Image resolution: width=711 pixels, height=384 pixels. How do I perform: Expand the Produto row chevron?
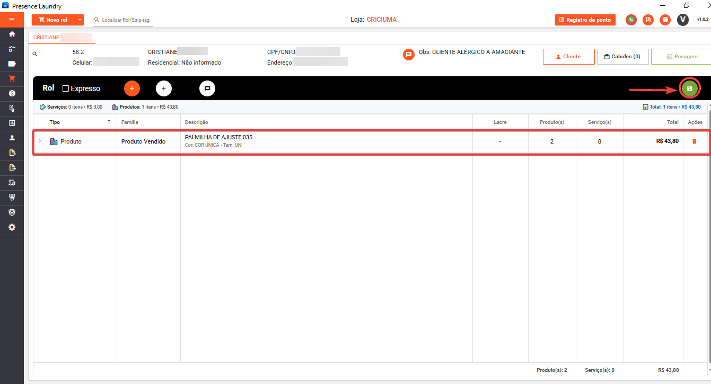(x=40, y=141)
